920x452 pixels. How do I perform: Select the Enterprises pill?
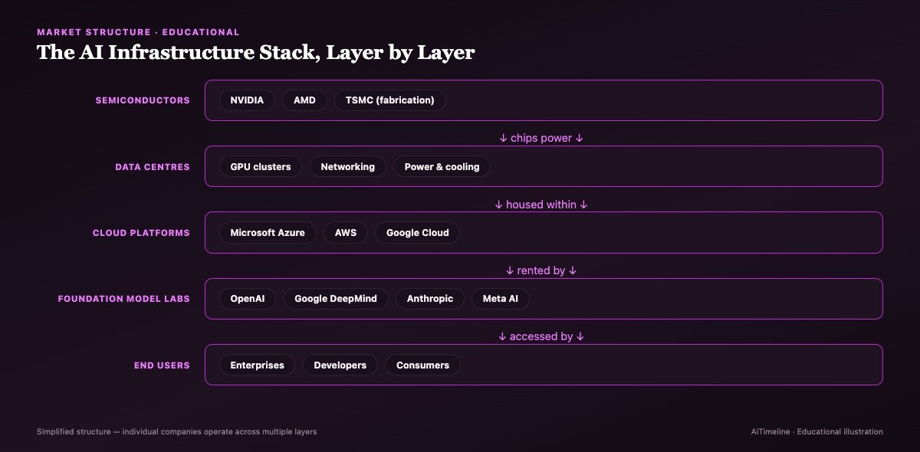click(x=258, y=365)
